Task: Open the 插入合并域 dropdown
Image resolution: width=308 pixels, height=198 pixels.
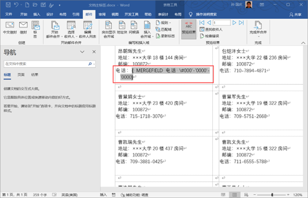Action: click(147, 30)
